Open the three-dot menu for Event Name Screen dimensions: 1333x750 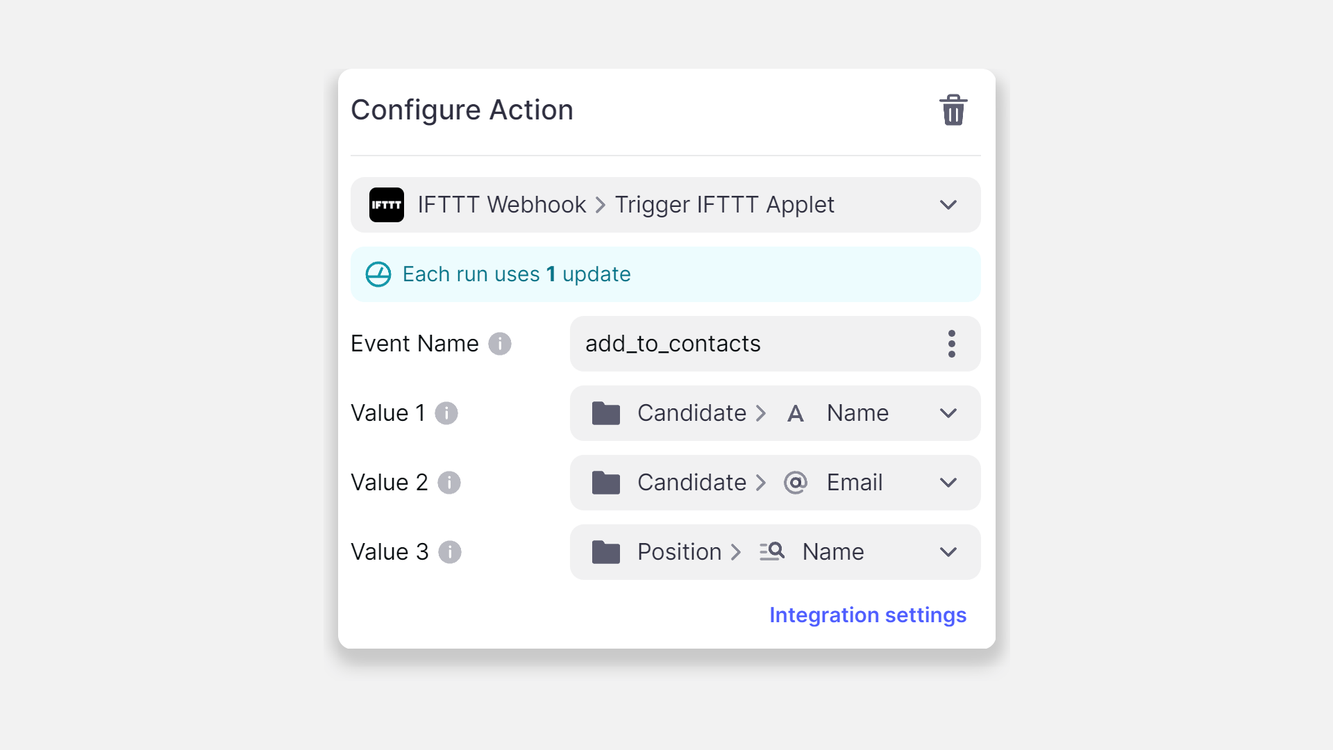click(952, 343)
